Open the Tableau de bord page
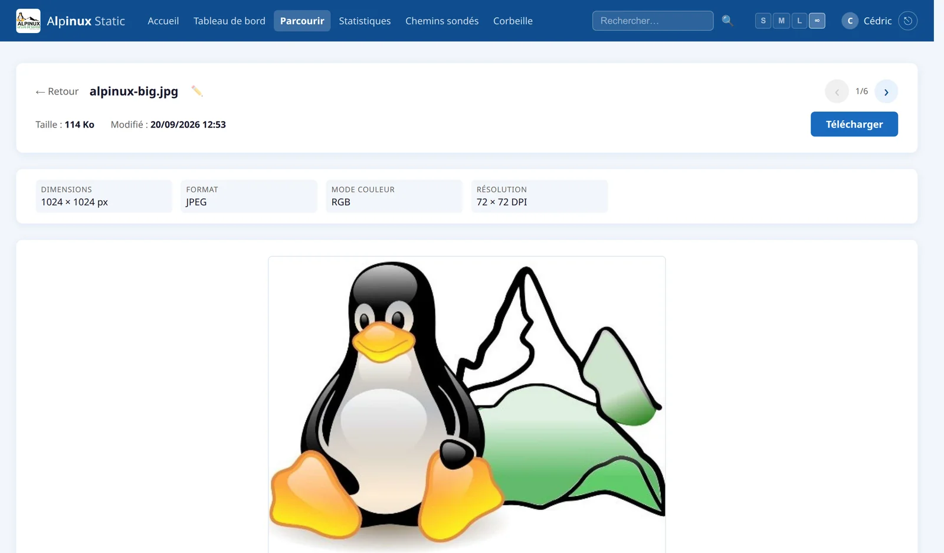Viewport: 944px width, 553px height. point(230,21)
